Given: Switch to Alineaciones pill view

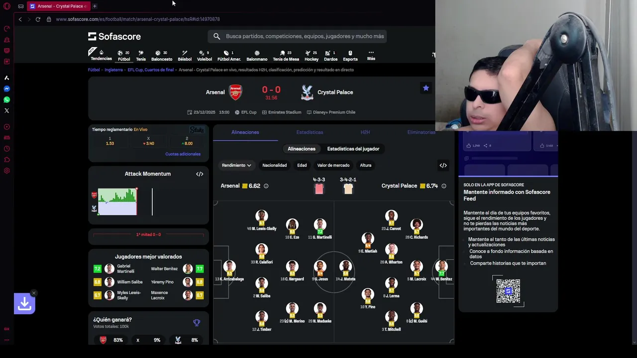Looking at the screenshot, I should 302,149.
